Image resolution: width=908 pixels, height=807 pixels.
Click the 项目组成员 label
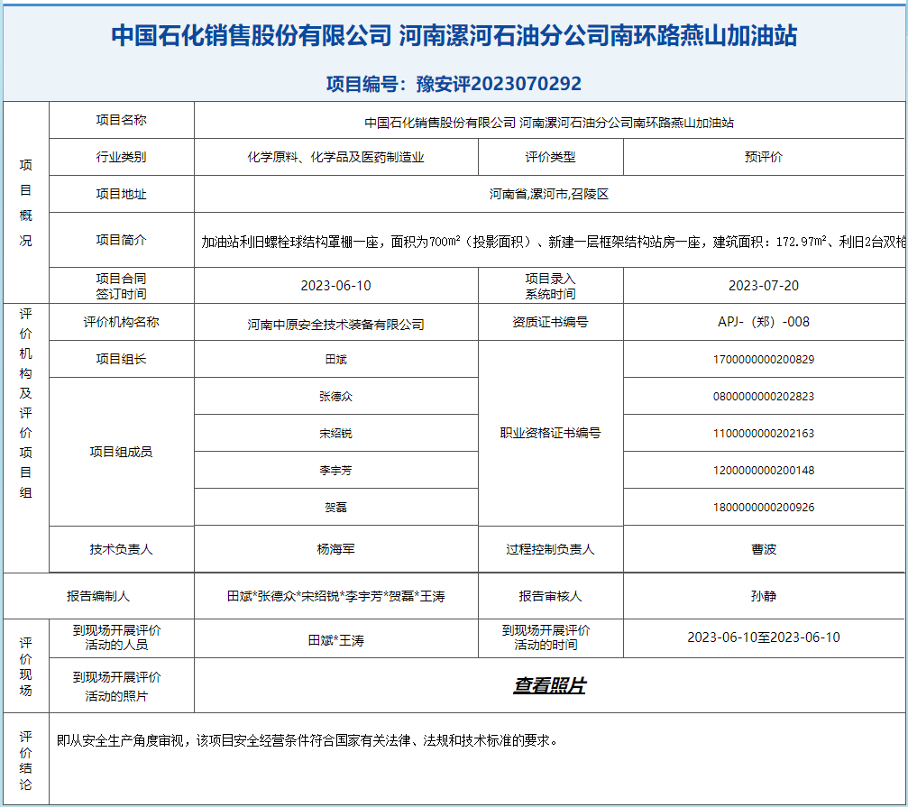(x=121, y=452)
